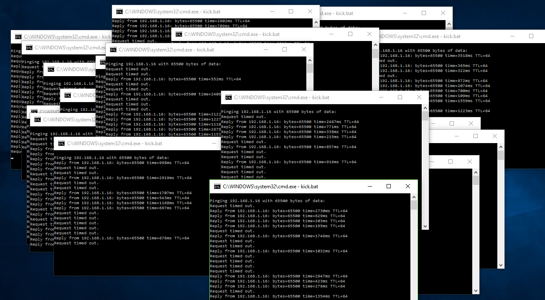Select 'time=676ms' reply line
This screenshot has height=300, width=545.
(x=122, y=238)
